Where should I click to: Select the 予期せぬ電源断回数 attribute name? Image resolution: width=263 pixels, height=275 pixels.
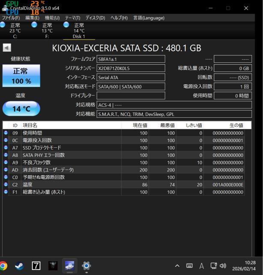(44, 177)
